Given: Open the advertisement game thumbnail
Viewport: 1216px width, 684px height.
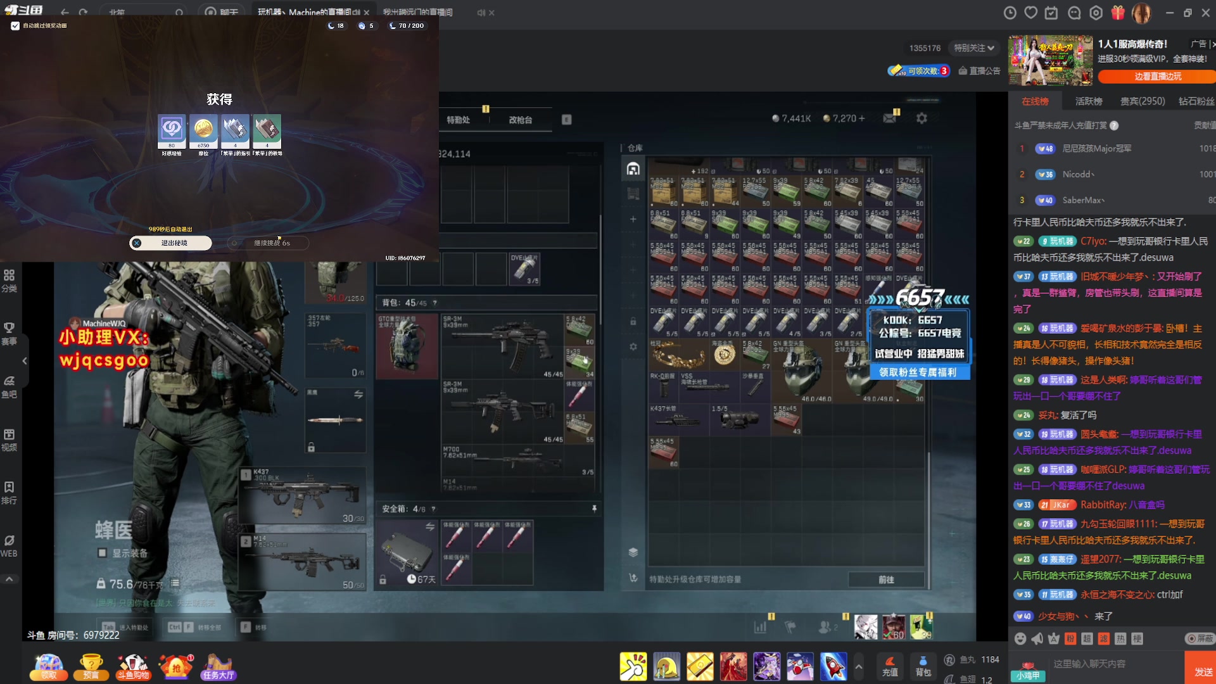Looking at the screenshot, I should pyautogui.click(x=1051, y=60).
